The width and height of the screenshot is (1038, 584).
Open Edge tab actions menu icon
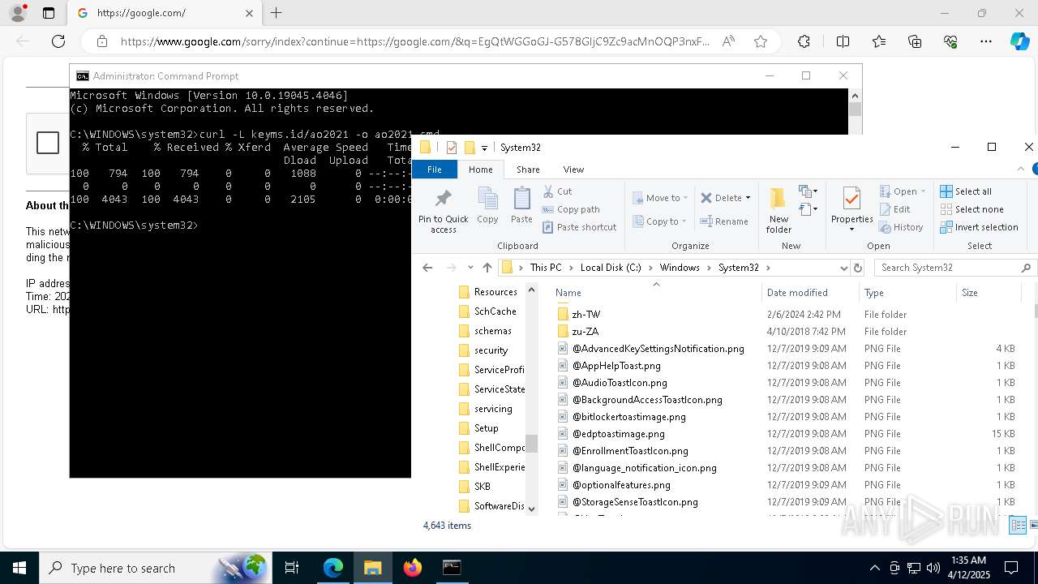pos(49,13)
